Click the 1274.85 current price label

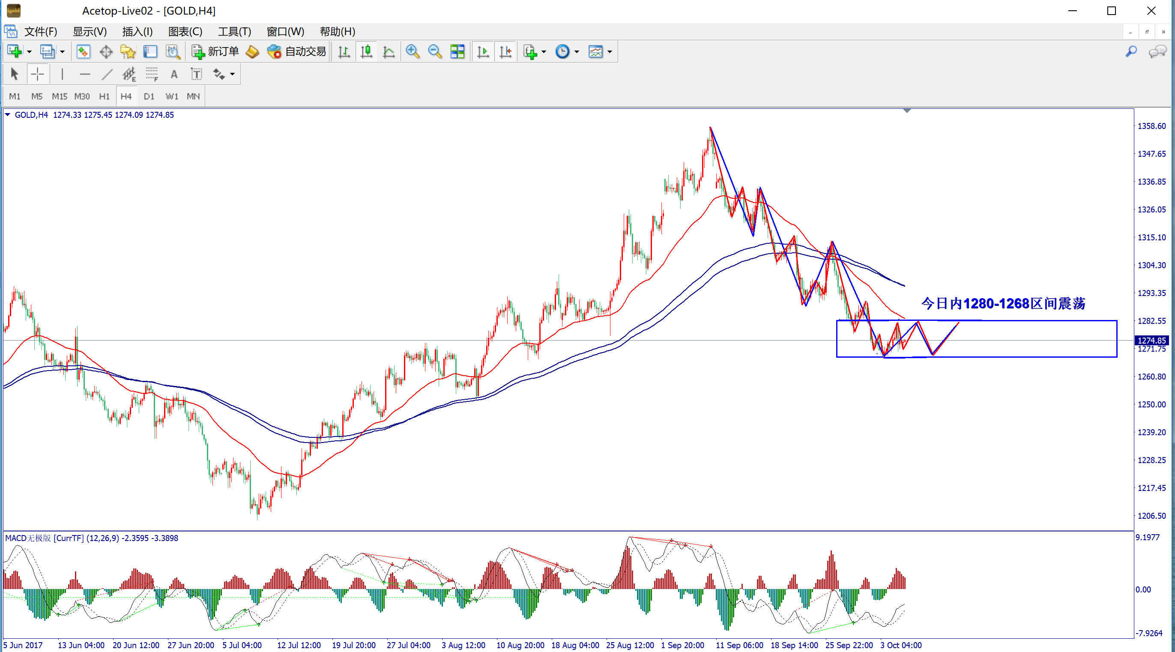coord(1151,341)
